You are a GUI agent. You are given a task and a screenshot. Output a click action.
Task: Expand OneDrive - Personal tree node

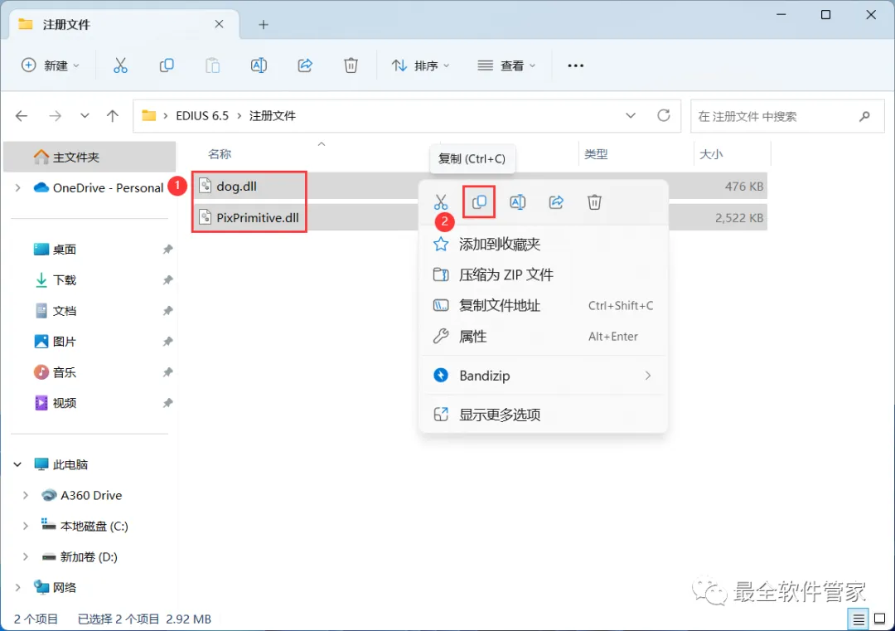point(18,188)
